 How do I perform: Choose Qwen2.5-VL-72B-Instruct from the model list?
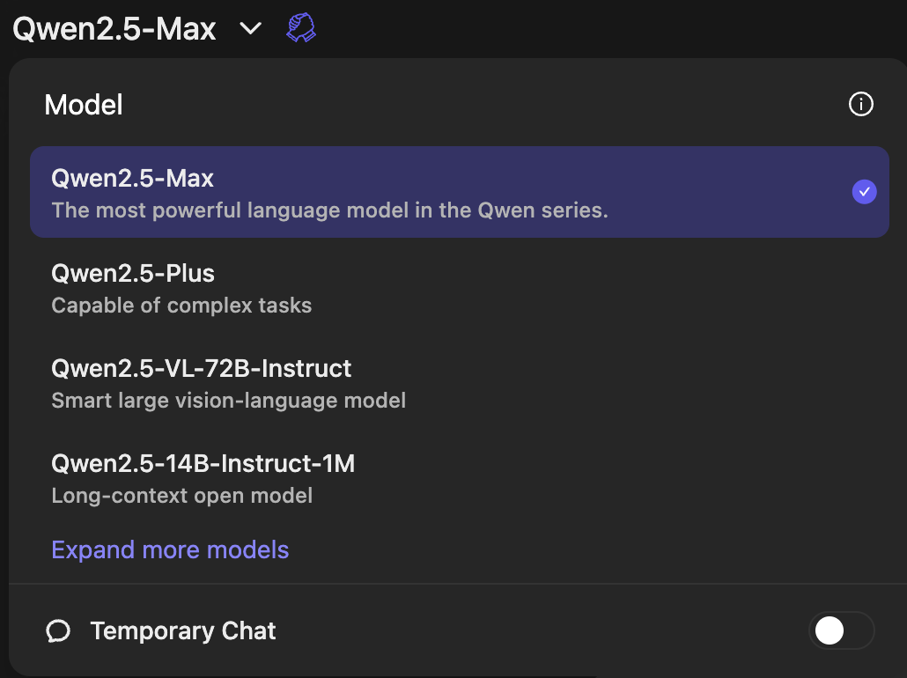click(202, 368)
